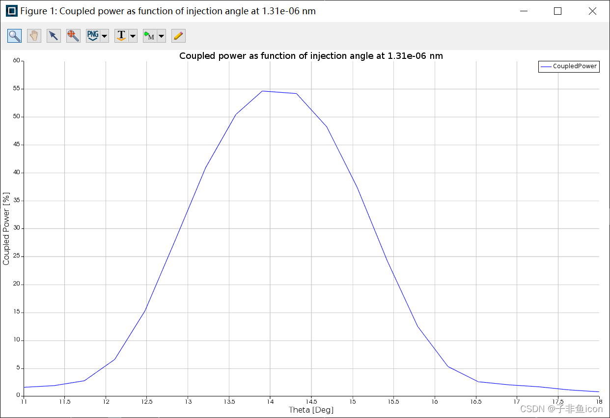Select the hand pan tool
The width and height of the screenshot is (610, 418).
[34, 36]
